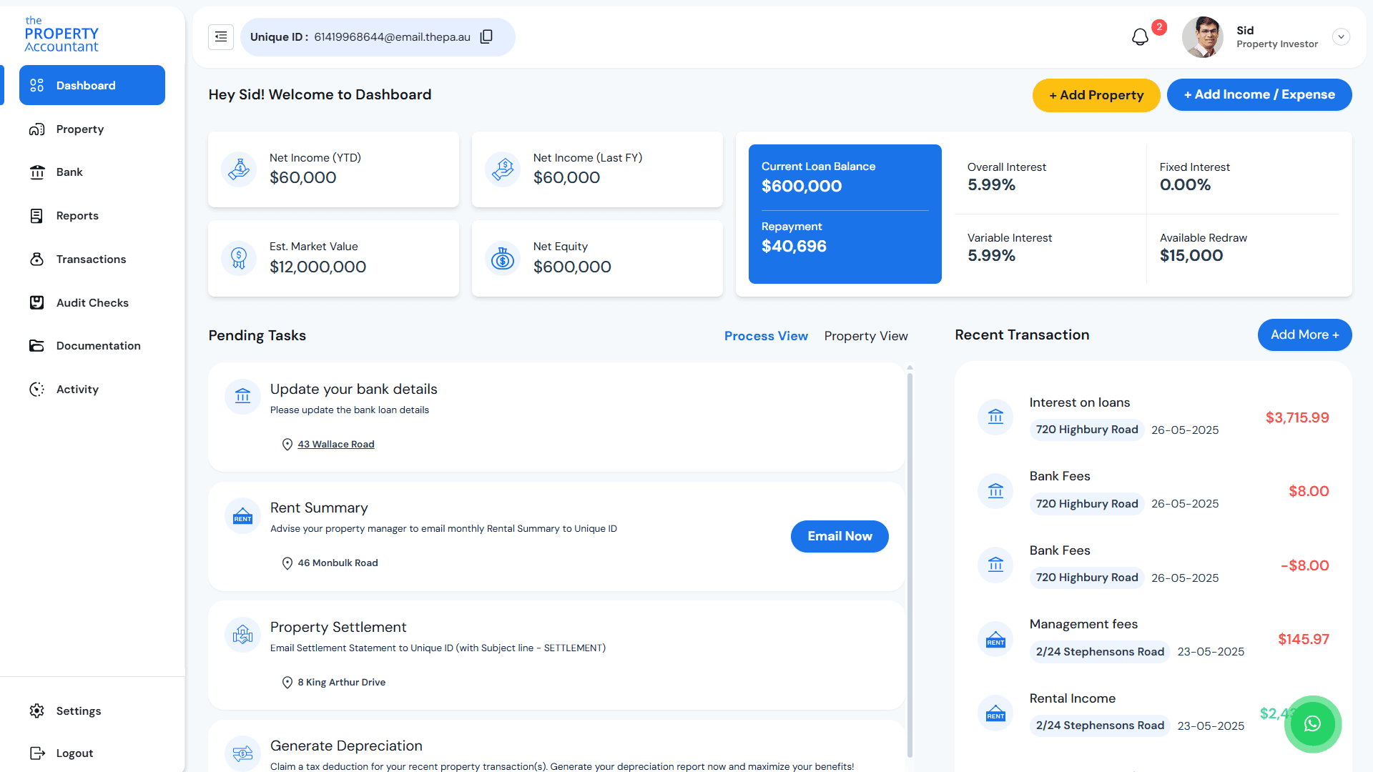This screenshot has width=1373, height=772.
Task: Go to Transactions using the sidebar icon
Action: [90, 259]
